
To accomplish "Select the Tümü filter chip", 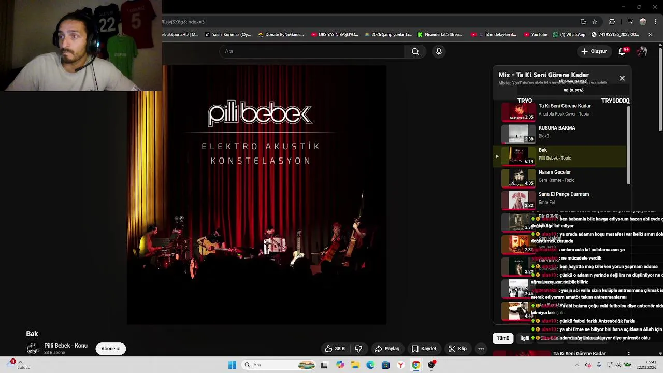I will (503, 338).
